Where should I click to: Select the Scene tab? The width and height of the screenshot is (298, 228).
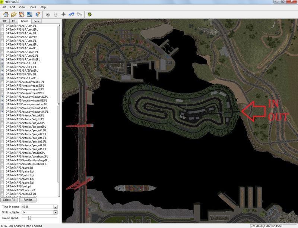coord(25,21)
